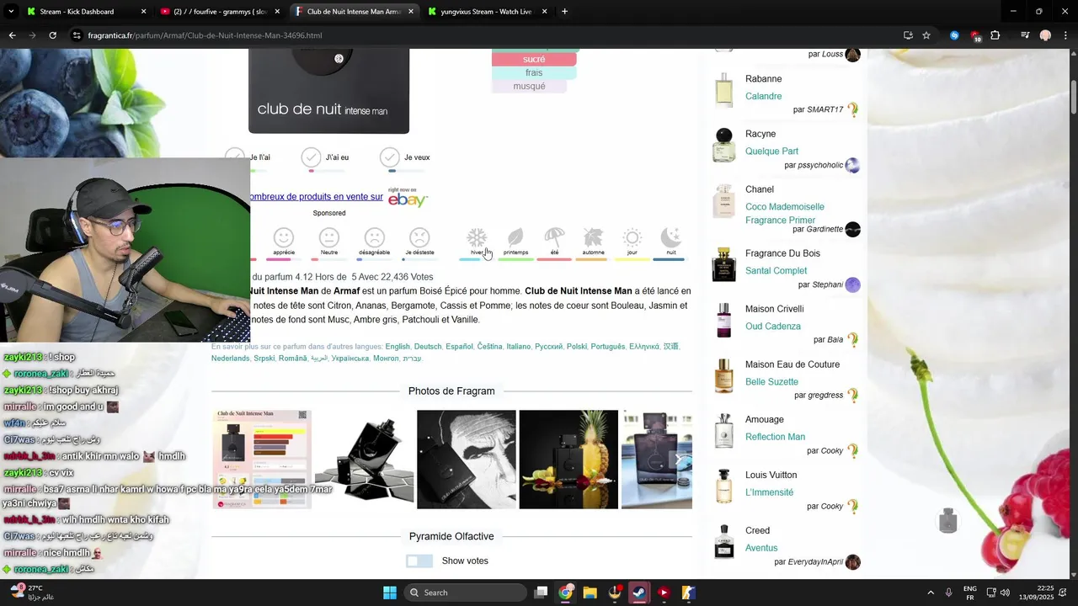
Task: Open the Shazam extension icon
Action: (x=954, y=35)
